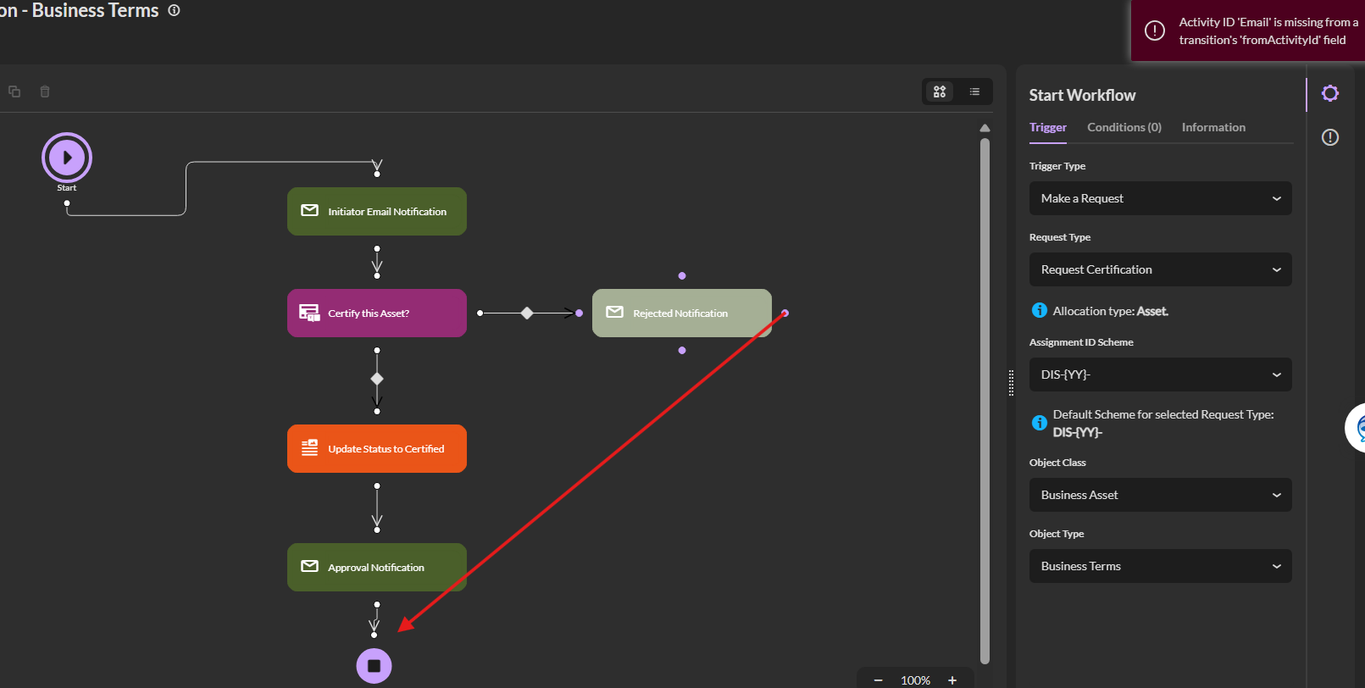The image size is (1365, 688).
Task: Zoom in with the plus button
Action: click(x=952, y=680)
